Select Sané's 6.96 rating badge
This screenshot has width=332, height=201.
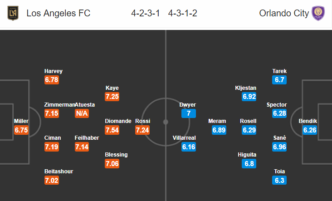tap(279, 147)
